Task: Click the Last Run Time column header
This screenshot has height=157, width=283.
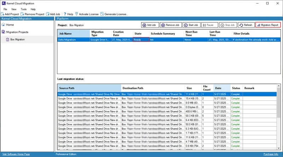Action: point(220,34)
